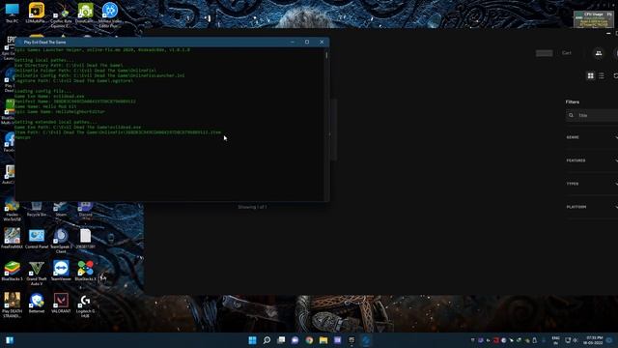Open Logitech G HUB shortcut
This screenshot has height=348, width=618.
[x=85, y=305]
